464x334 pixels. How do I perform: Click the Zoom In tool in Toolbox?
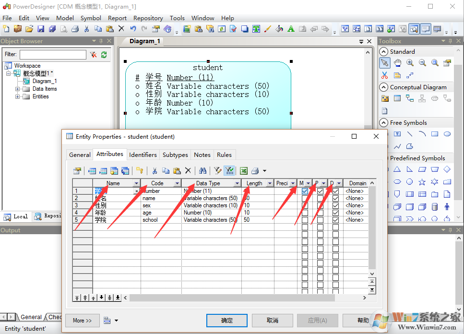tap(410, 63)
